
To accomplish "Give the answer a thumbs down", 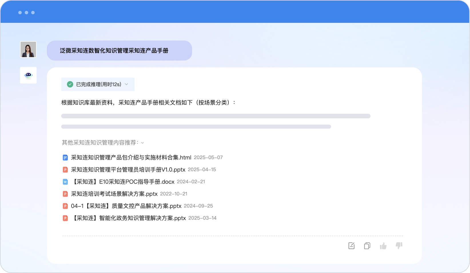I will [x=399, y=245].
